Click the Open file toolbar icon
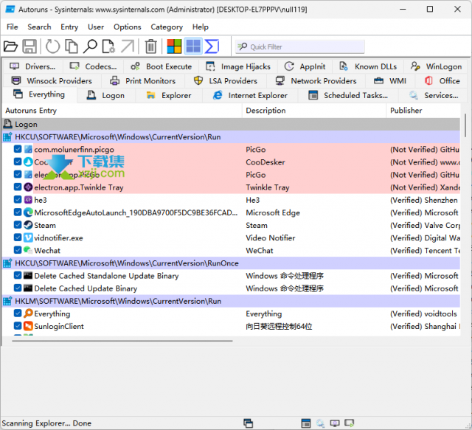 tap(10, 46)
